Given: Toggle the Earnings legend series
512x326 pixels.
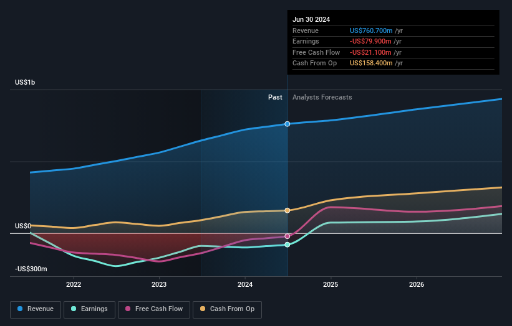Looking at the screenshot, I should point(89,309).
